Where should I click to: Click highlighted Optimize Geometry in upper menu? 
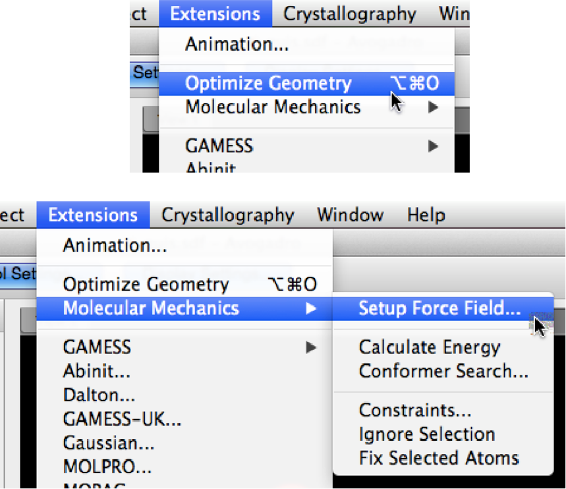268,84
